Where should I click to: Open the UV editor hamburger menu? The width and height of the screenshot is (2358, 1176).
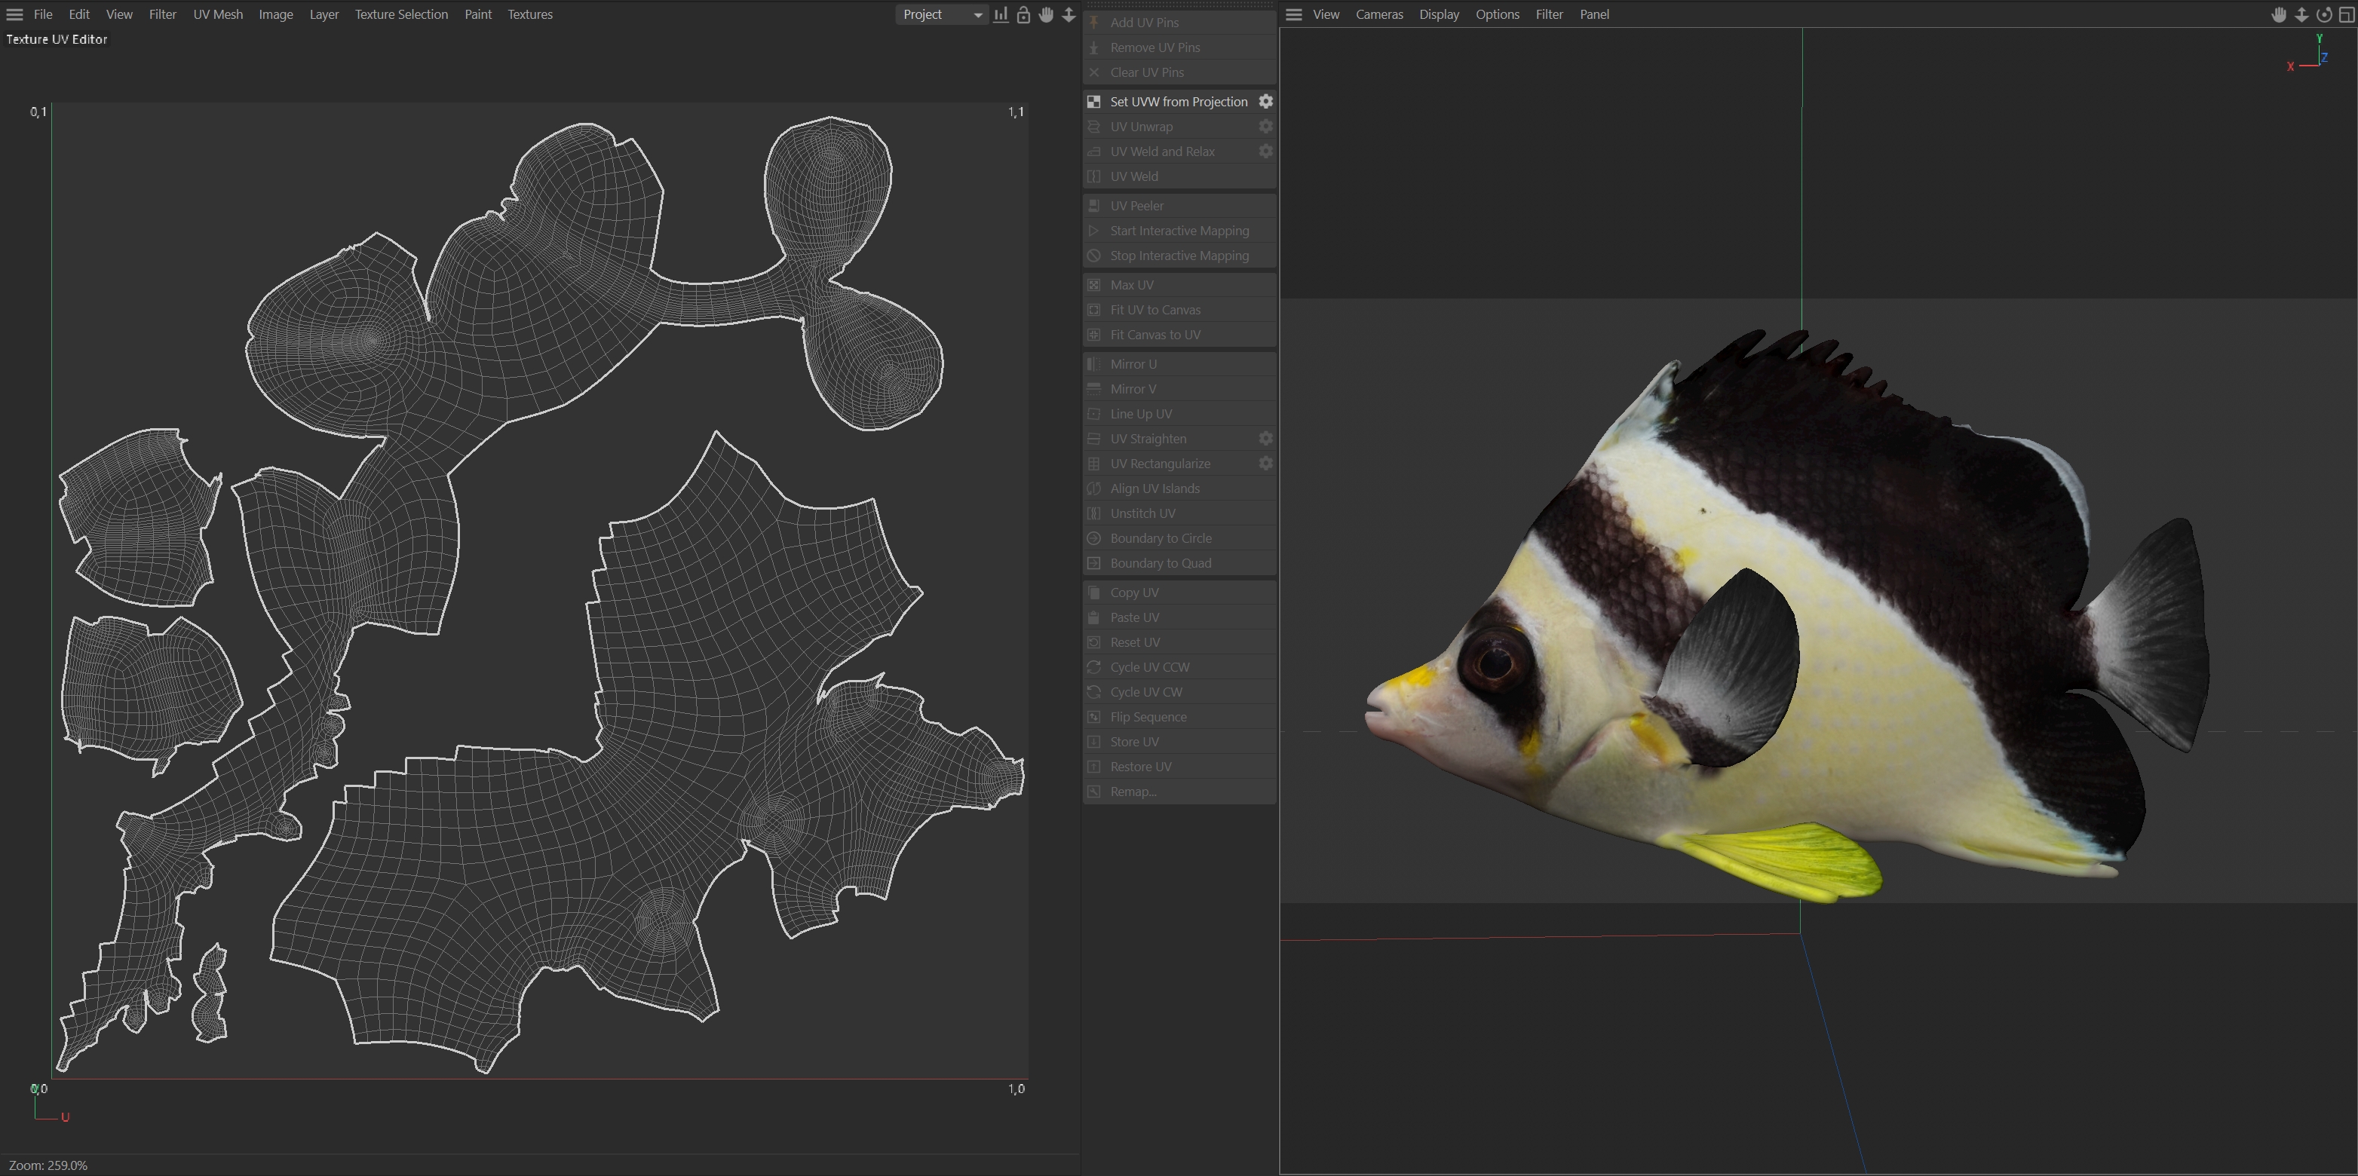click(14, 14)
